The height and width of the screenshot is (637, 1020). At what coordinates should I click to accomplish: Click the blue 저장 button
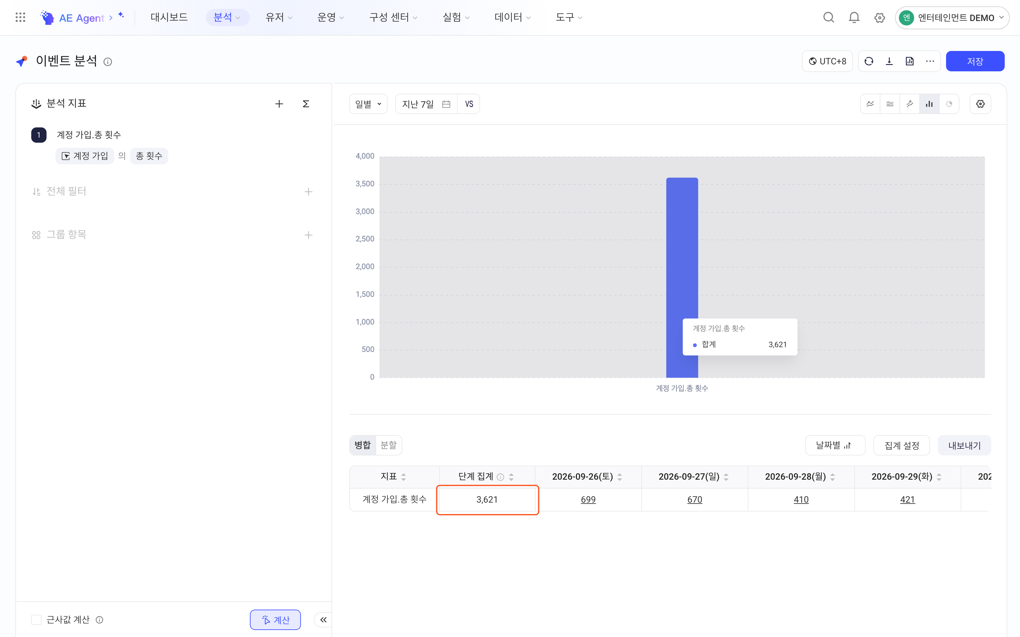[975, 61]
